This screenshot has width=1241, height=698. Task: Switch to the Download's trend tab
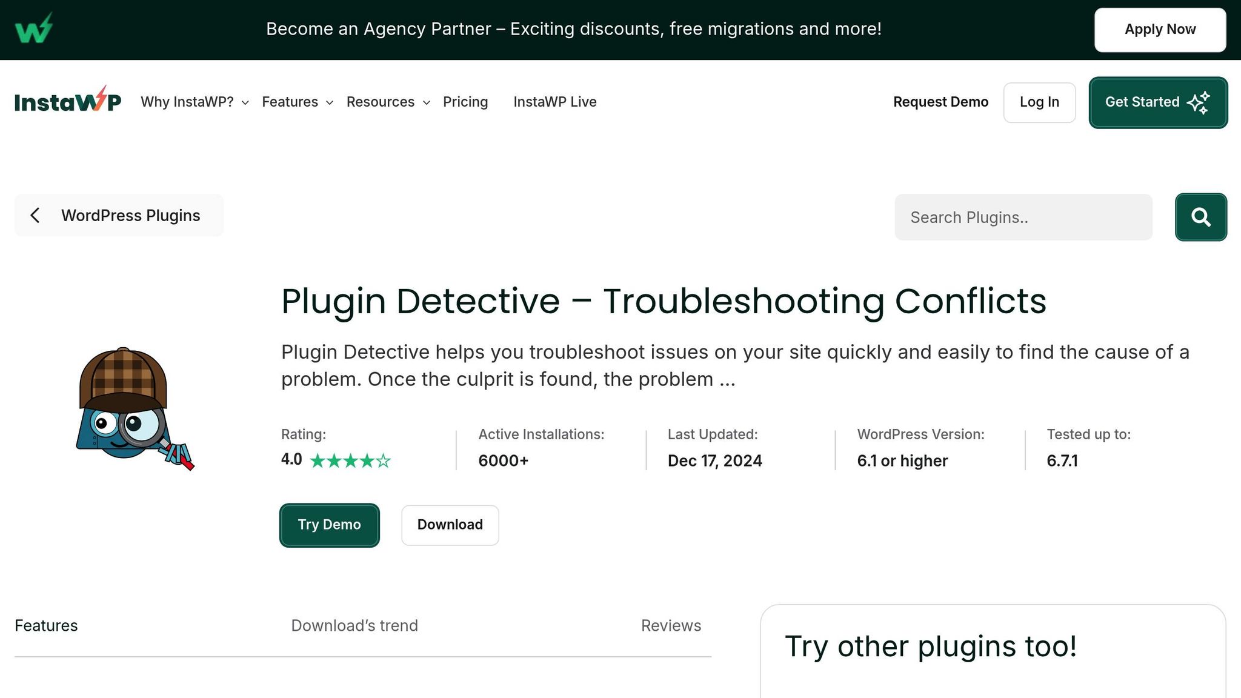pos(354,625)
